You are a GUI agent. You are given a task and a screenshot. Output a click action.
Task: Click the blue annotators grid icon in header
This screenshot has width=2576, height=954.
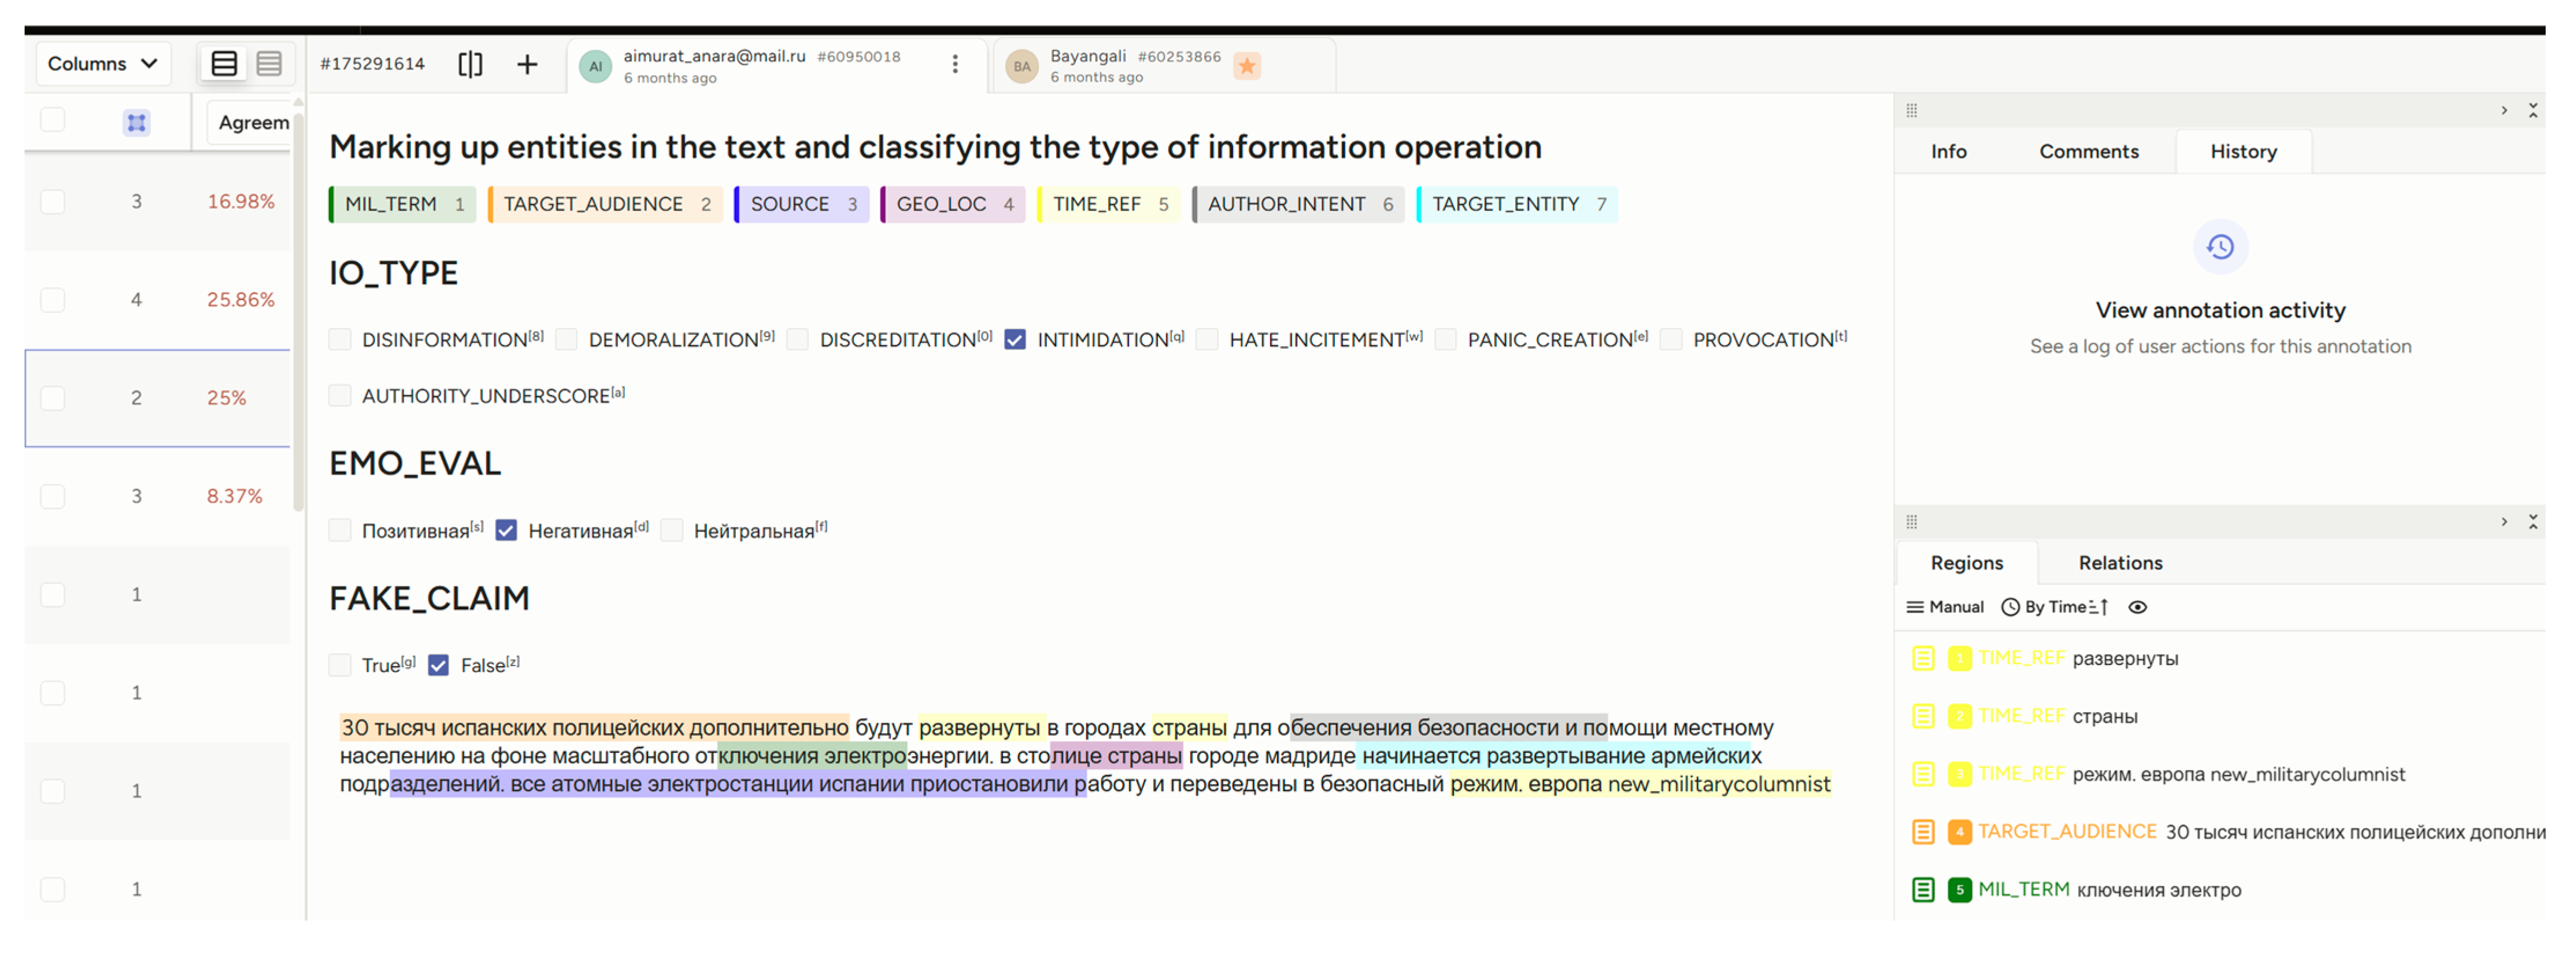(137, 122)
